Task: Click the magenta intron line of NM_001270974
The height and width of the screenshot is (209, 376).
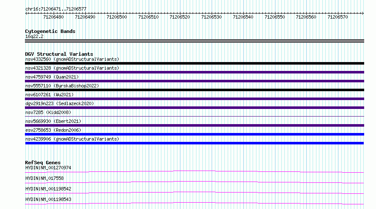Action: [194, 171]
